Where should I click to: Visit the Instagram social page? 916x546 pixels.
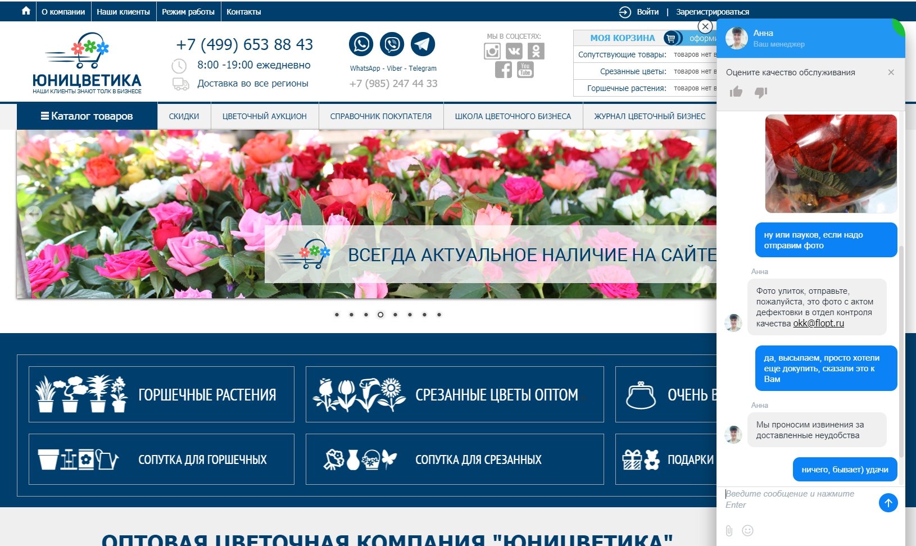point(492,51)
